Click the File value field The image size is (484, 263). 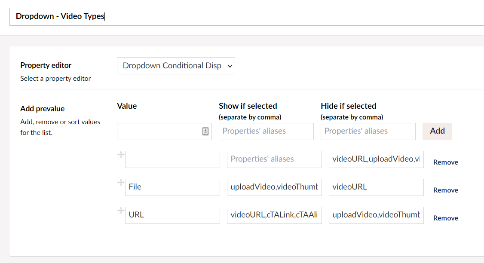(172, 187)
